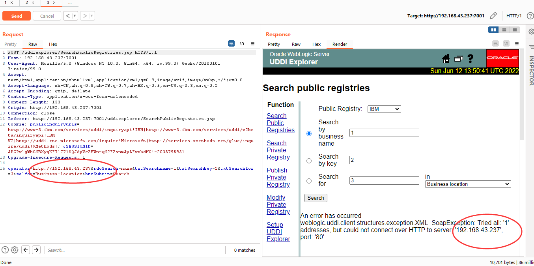Open 'Publish Private Registry' link
The image size is (534, 266).
click(278, 177)
